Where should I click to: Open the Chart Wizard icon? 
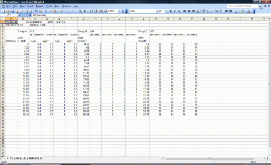[x=101, y=11]
